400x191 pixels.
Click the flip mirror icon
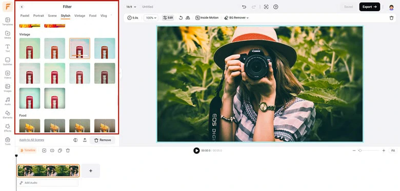click(188, 18)
